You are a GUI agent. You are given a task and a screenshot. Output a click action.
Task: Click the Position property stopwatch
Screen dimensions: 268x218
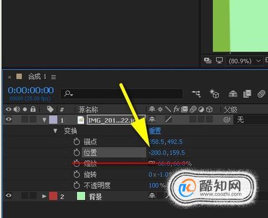76,153
